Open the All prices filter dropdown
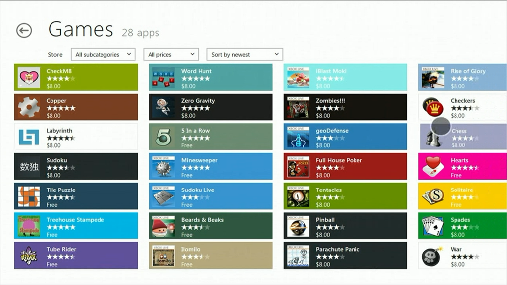This screenshot has width=507, height=285. (171, 54)
